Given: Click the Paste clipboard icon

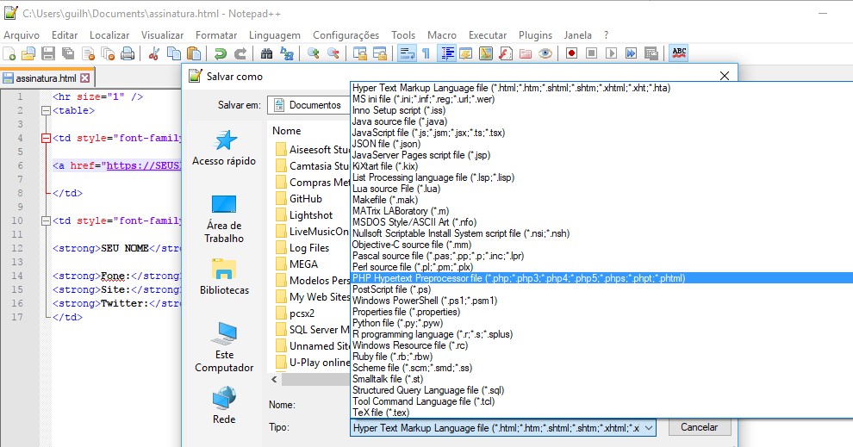Looking at the screenshot, I should pyautogui.click(x=194, y=53).
